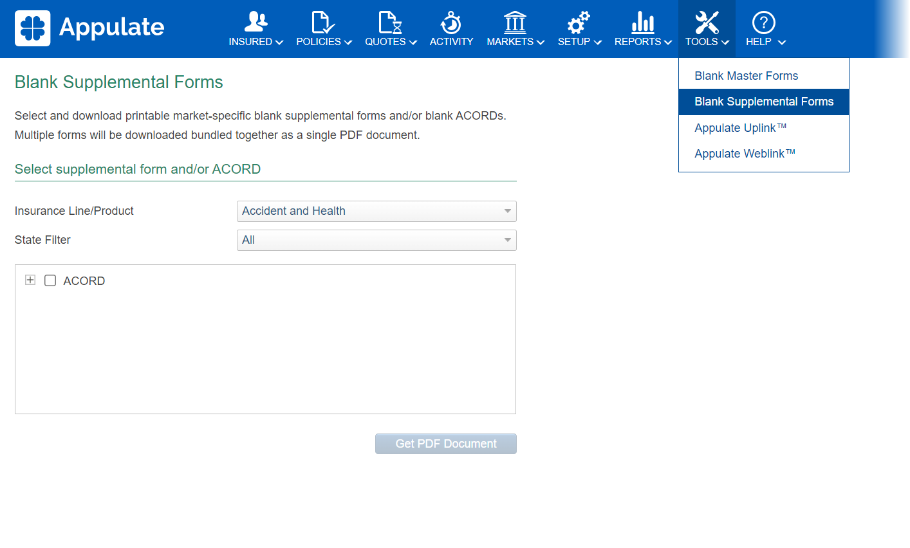Choose Appulate Uplink from Tools menu
Screen dimensions: 910x548
[740, 128]
